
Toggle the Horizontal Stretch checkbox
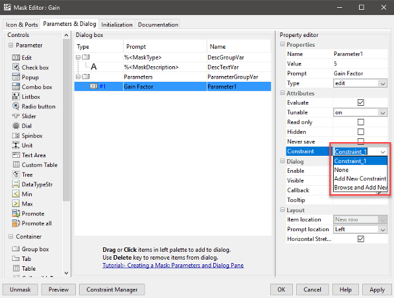click(x=360, y=239)
